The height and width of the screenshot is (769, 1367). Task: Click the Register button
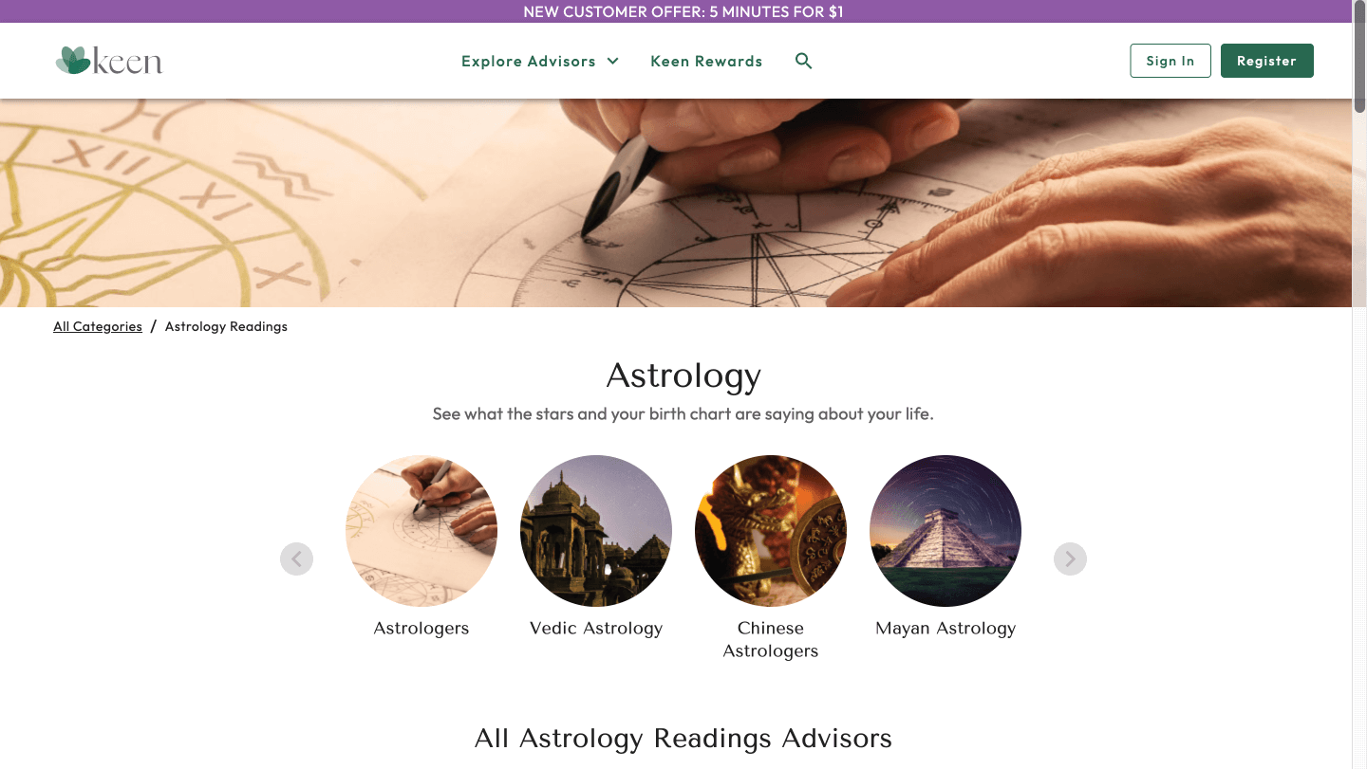click(1267, 61)
